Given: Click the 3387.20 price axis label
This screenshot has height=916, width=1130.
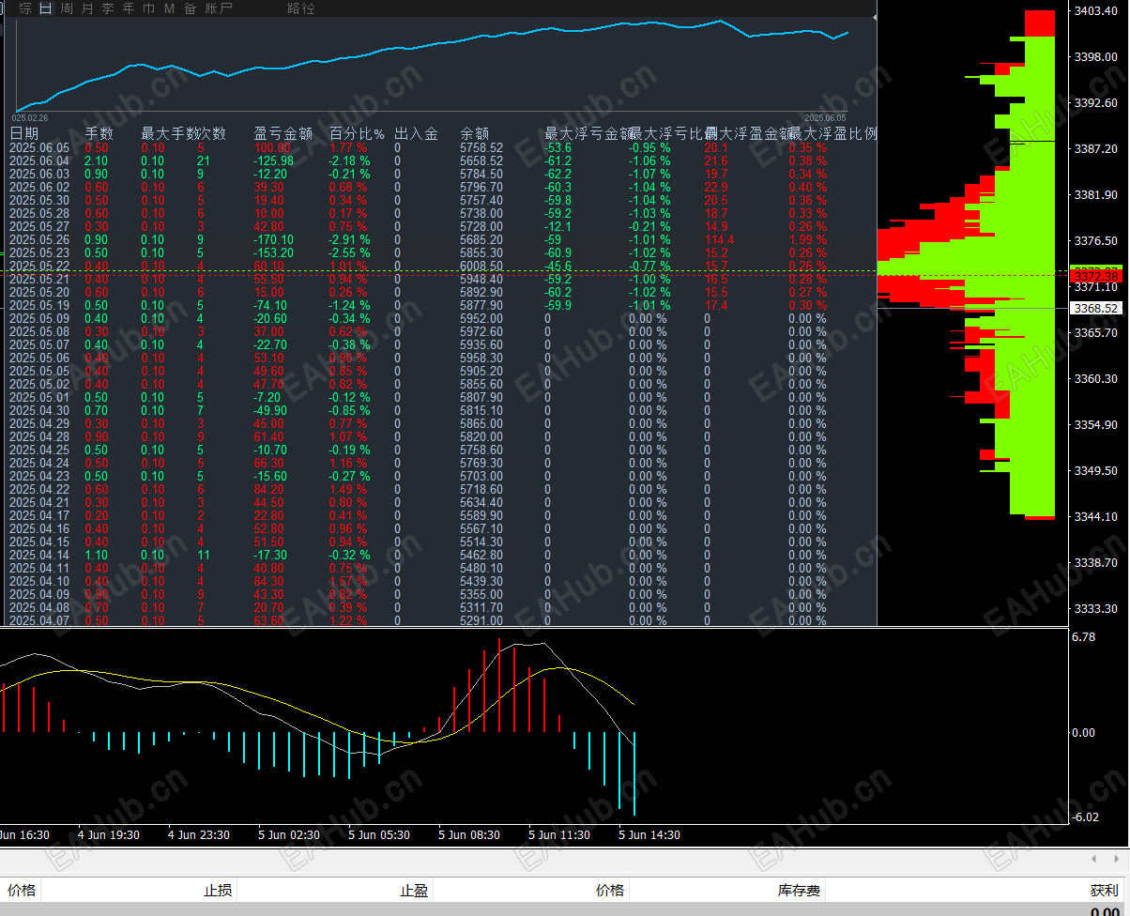Looking at the screenshot, I should (x=1095, y=148).
